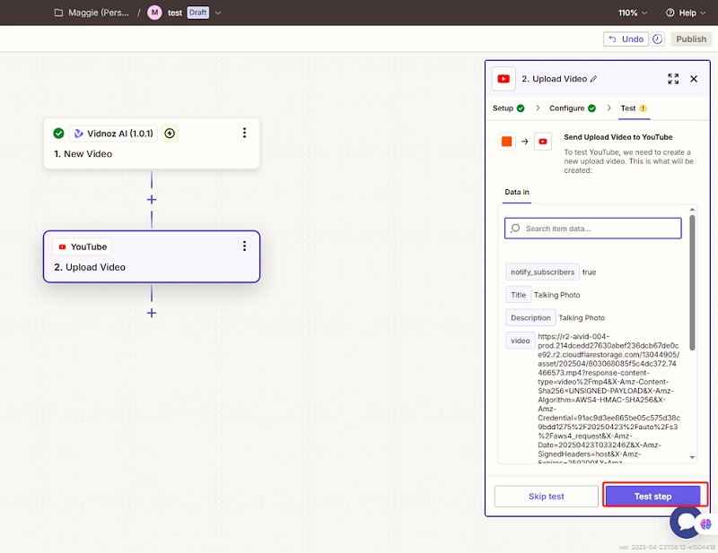Open three-dot menu on New Video step
The image size is (718, 553).
tap(244, 134)
